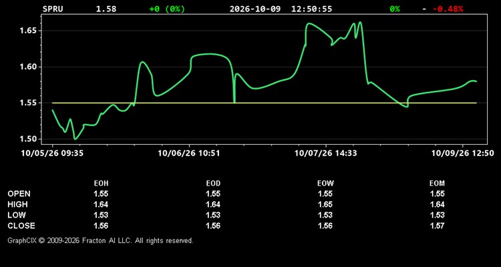501x267 pixels.
Task: Click the EOD HIGH cell 1.64
Action: point(213,204)
